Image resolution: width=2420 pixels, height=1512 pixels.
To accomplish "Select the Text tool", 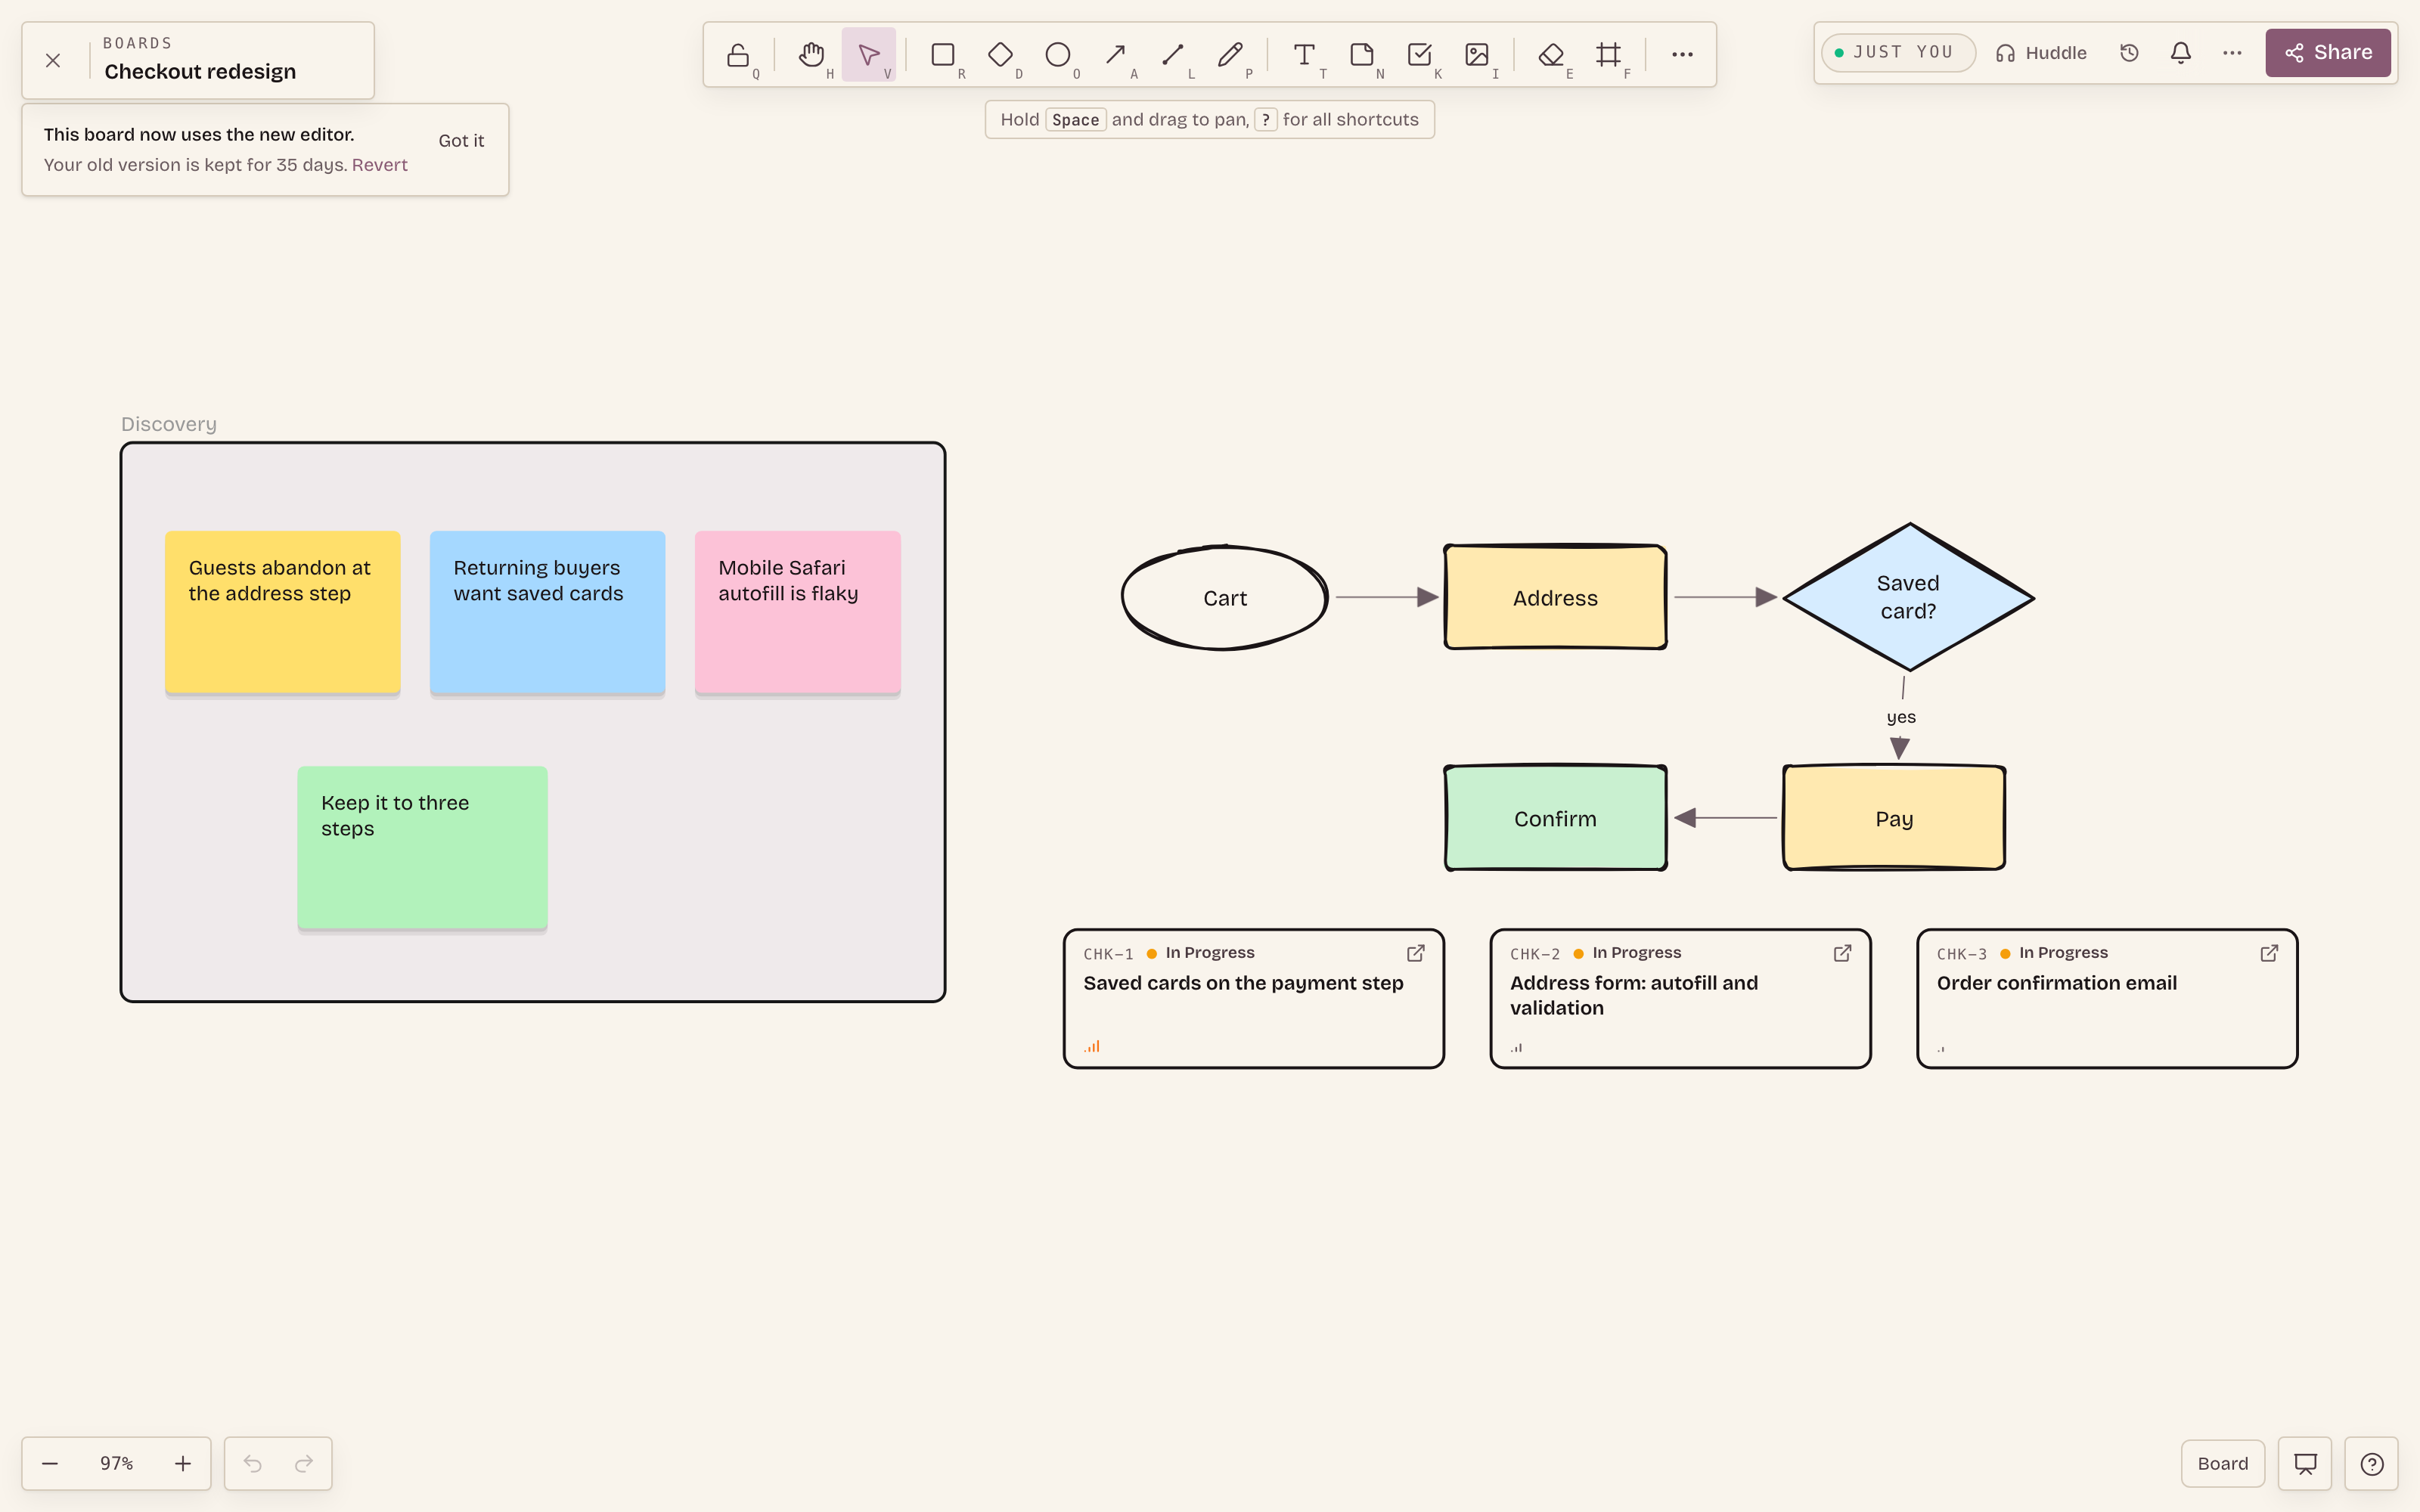I will [1304, 54].
